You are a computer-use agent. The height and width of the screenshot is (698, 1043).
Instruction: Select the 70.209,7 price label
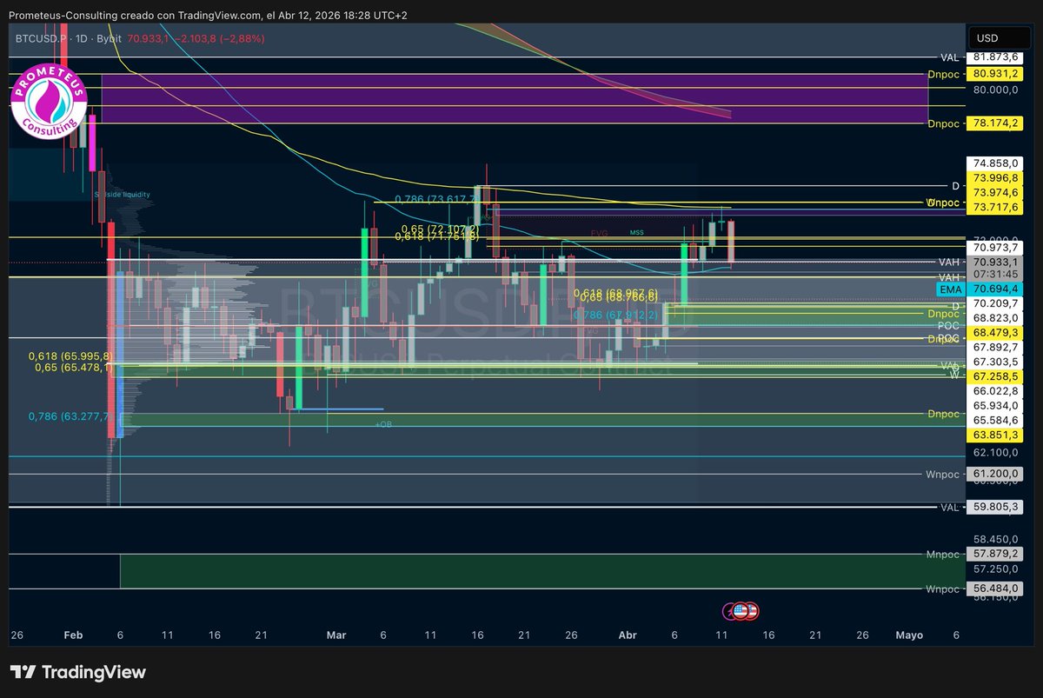995,303
